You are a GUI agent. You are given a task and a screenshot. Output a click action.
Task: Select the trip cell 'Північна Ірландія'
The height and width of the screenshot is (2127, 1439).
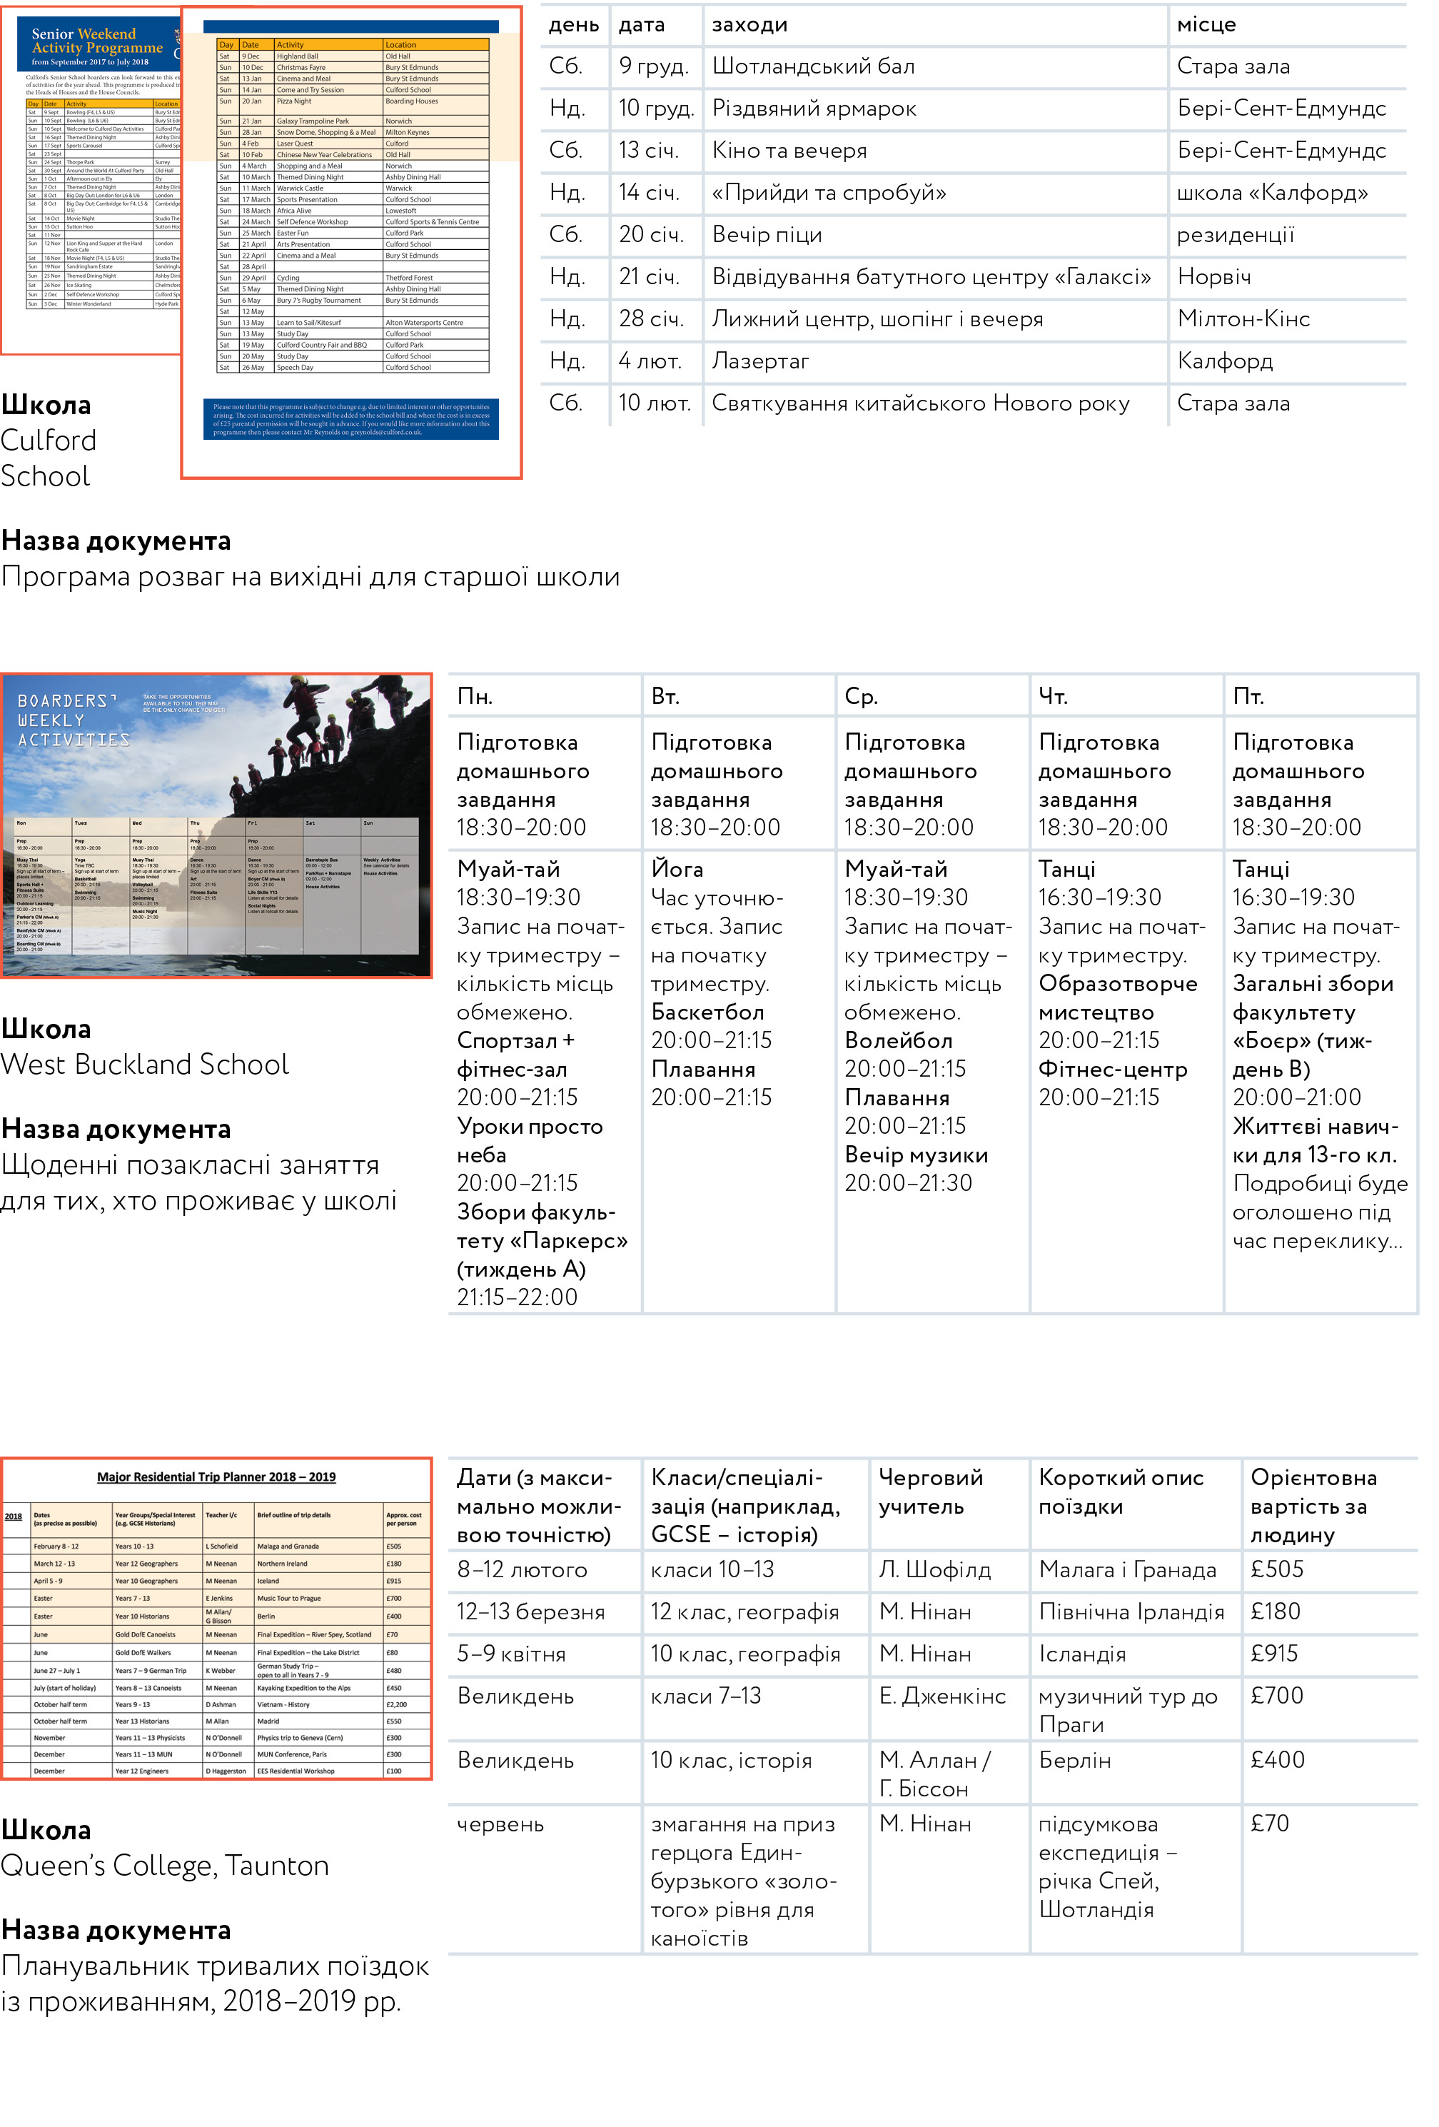1131,1613
